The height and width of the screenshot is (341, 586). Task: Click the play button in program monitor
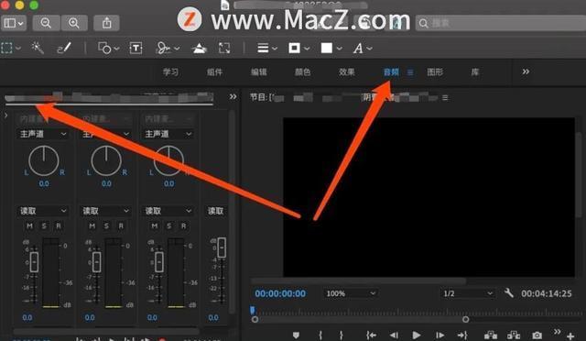point(417,335)
